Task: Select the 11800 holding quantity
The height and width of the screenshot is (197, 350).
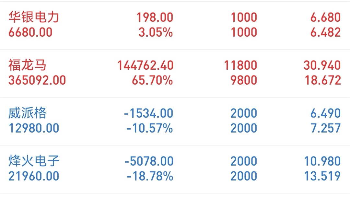Action: pos(240,65)
